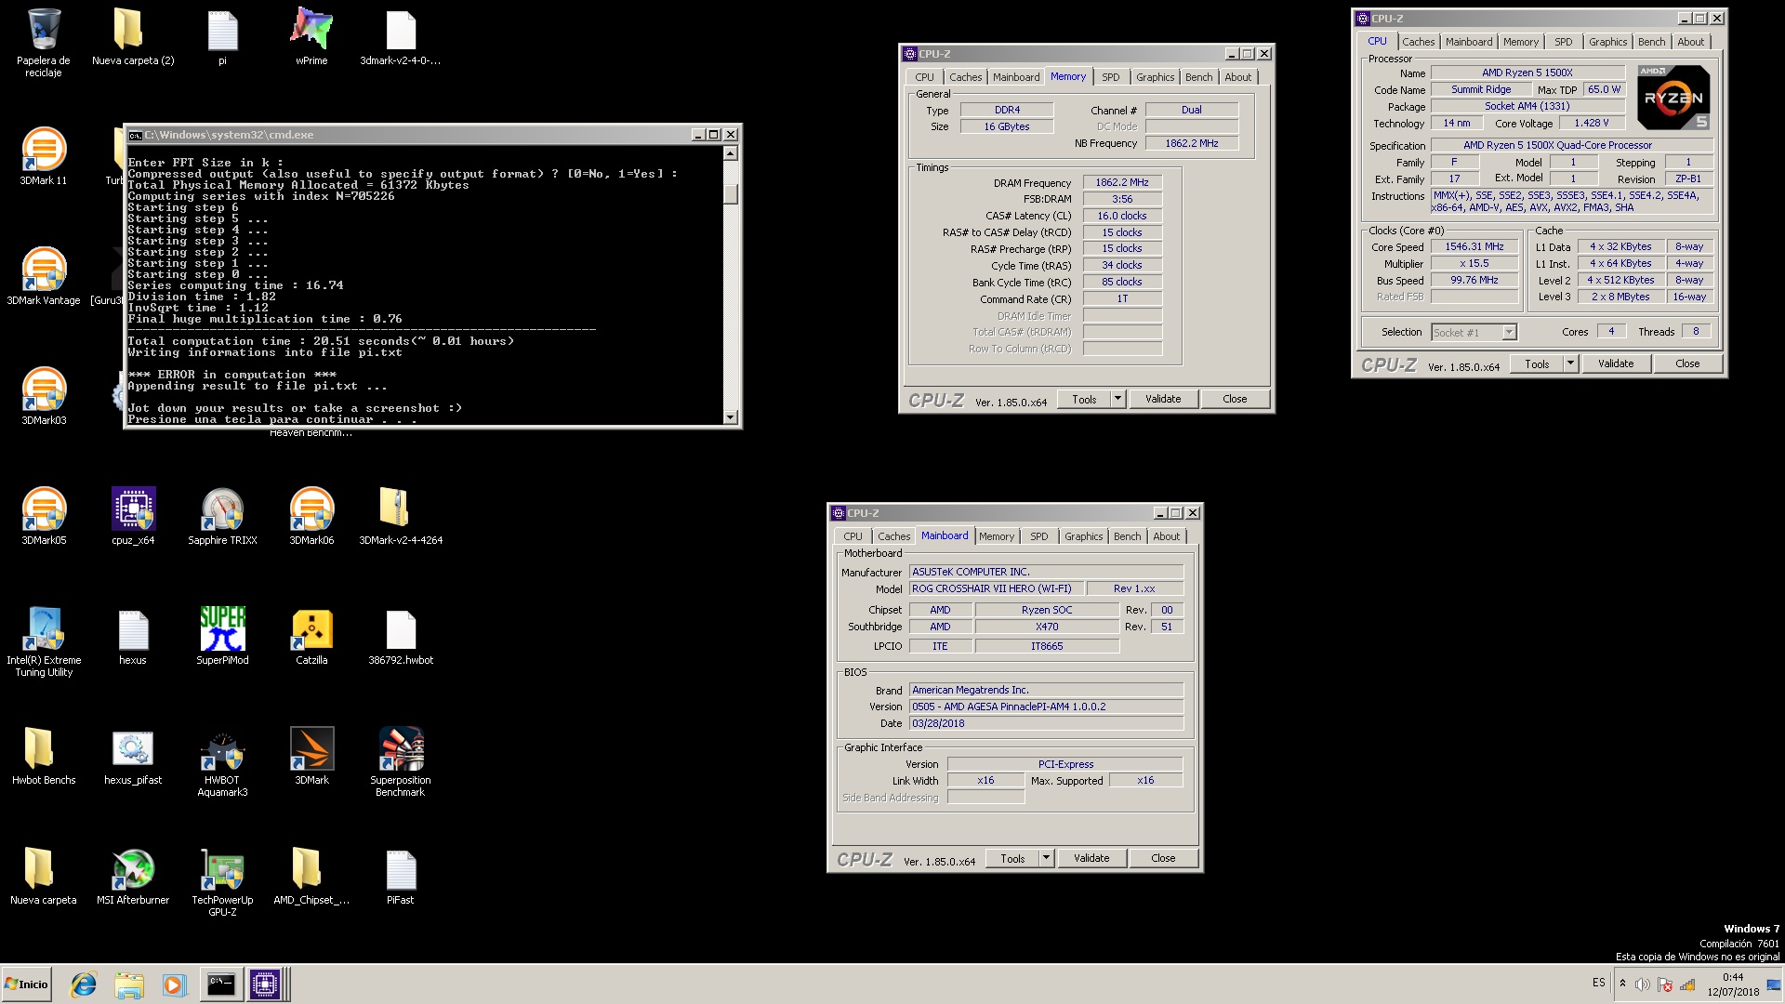Launch SuperPiMod from the desktop
Viewport: 1785px width, 1004px height.
tap(222, 636)
